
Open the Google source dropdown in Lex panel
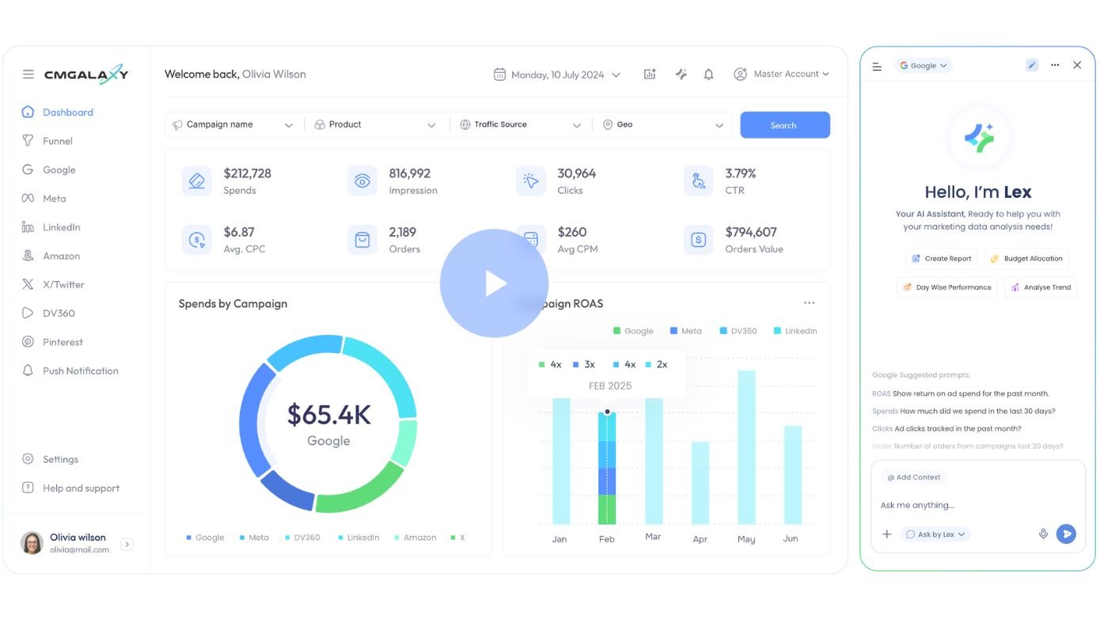(923, 66)
